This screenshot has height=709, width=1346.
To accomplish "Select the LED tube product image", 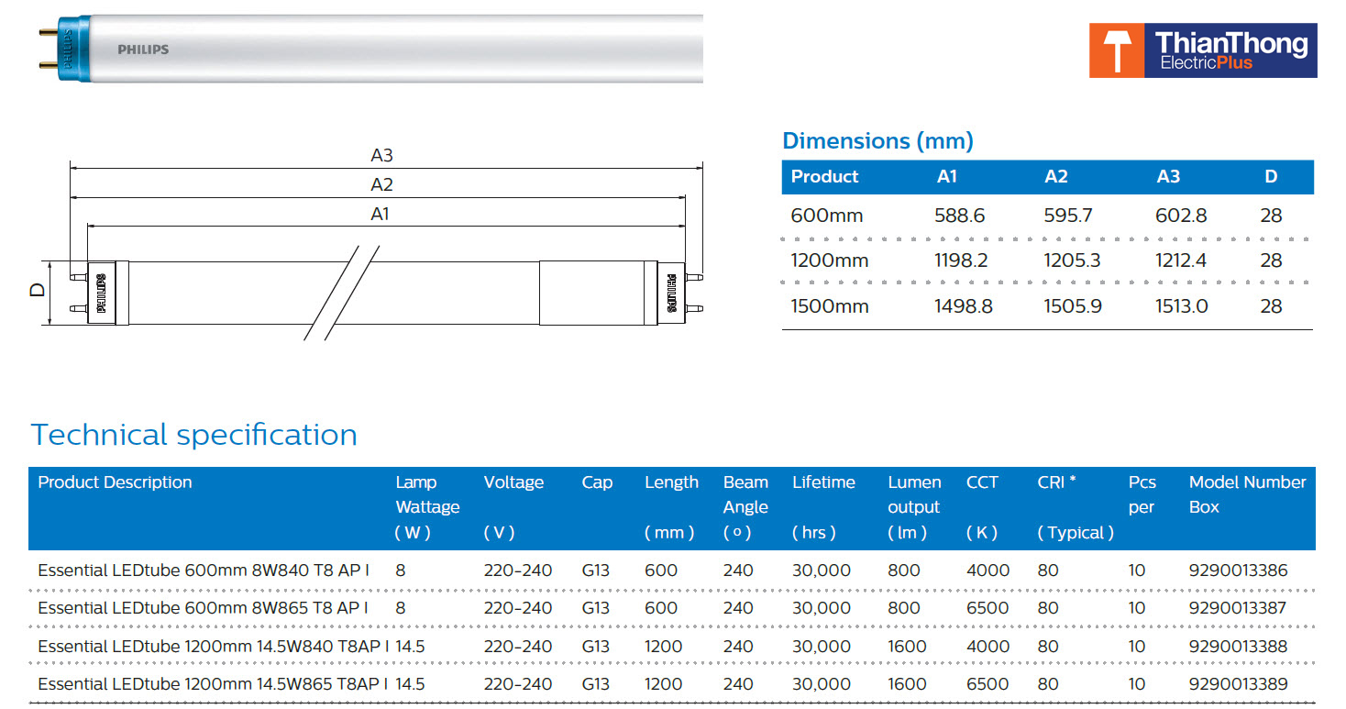I will tap(367, 50).
